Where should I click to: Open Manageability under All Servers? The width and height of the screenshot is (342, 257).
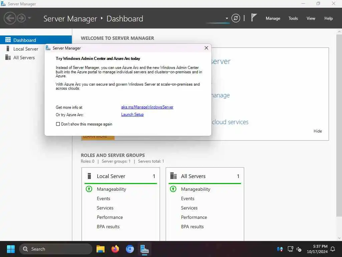coord(196,189)
